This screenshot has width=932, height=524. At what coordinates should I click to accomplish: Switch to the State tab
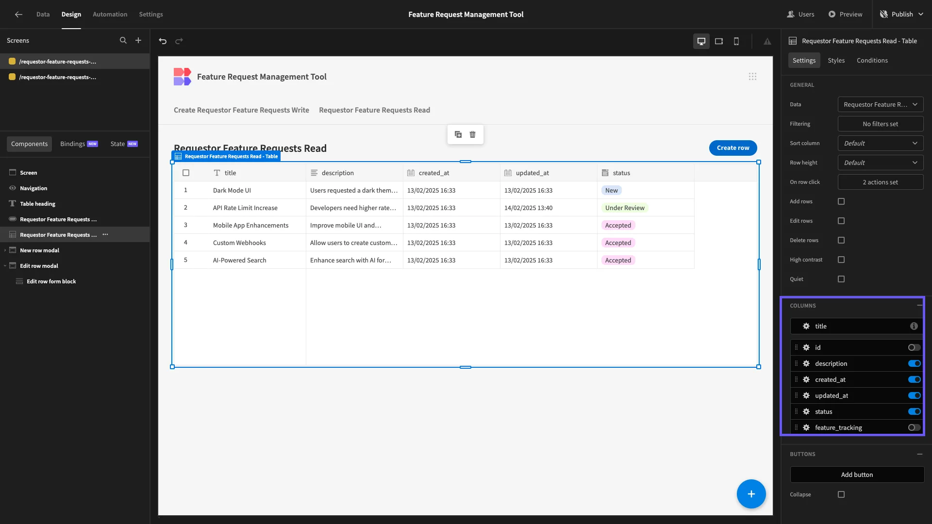click(x=124, y=144)
